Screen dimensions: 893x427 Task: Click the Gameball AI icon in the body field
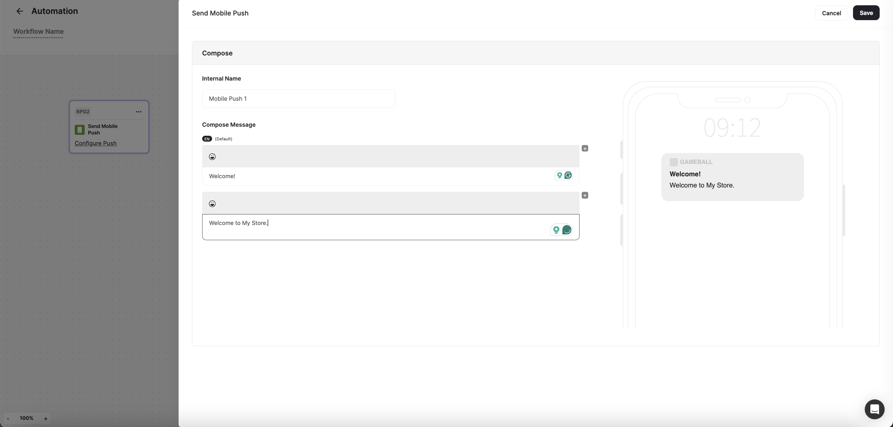567,230
